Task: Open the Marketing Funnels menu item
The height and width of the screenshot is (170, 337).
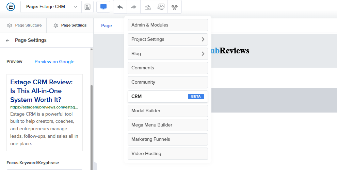Action: [x=168, y=139]
